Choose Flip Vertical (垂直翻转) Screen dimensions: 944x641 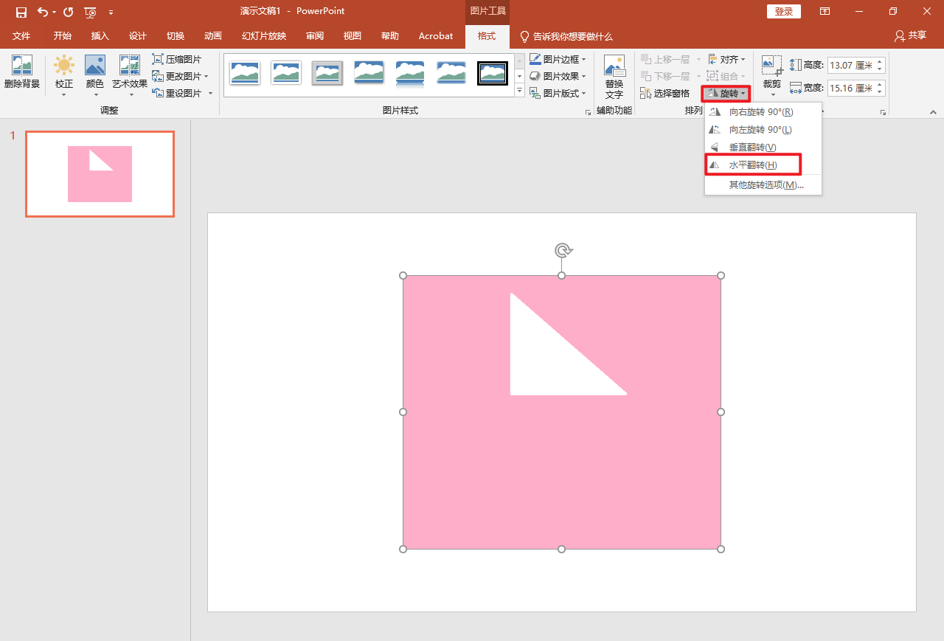click(x=763, y=148)
